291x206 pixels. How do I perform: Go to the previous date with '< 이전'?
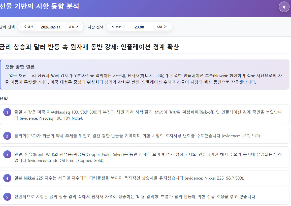tap(28, 27)
